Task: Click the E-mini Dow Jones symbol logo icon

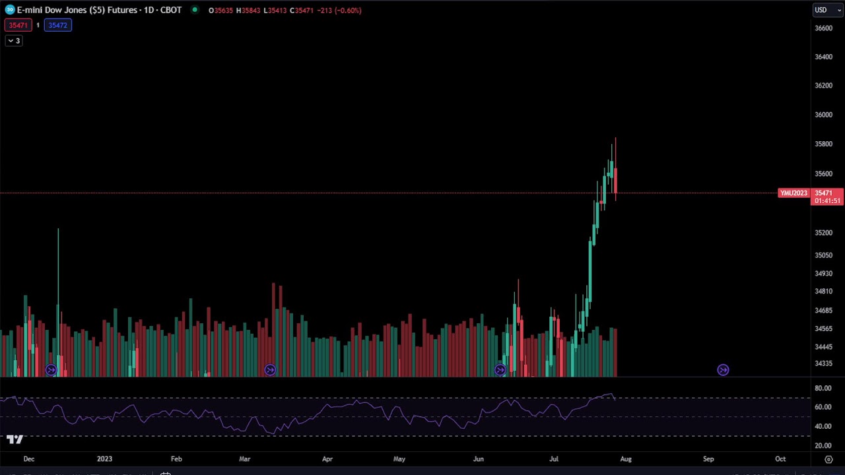Action: [x=10, y=10]
